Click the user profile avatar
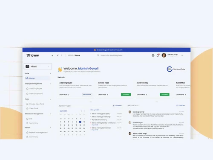The height and width of the screenshot is (160, 213). point(164,55)
